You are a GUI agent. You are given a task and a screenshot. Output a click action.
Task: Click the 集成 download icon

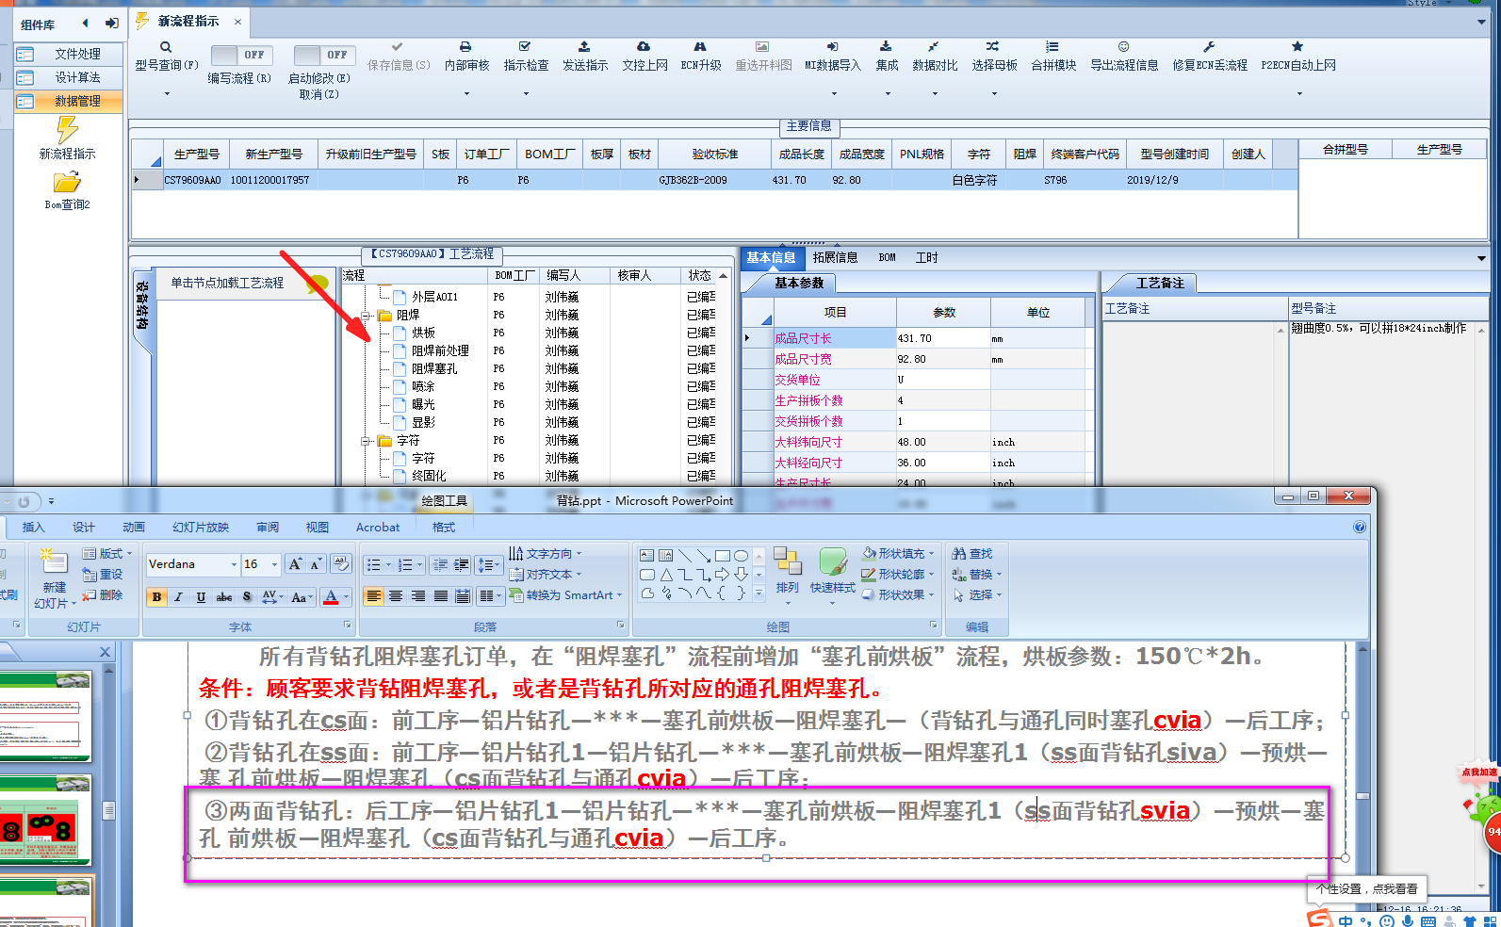(886, 46)
